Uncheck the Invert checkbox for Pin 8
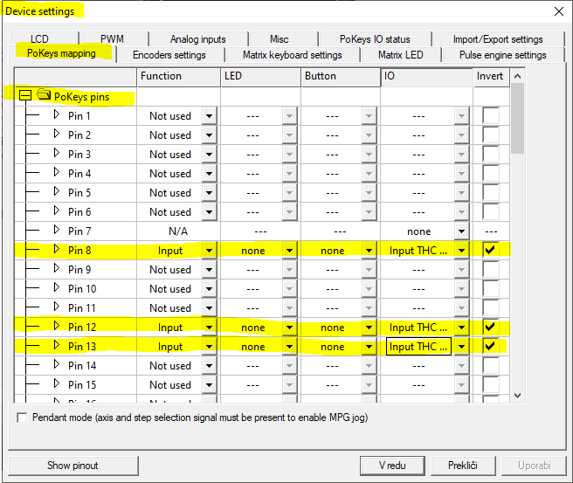Screen dimensions: 573x483 click(490, 250)
